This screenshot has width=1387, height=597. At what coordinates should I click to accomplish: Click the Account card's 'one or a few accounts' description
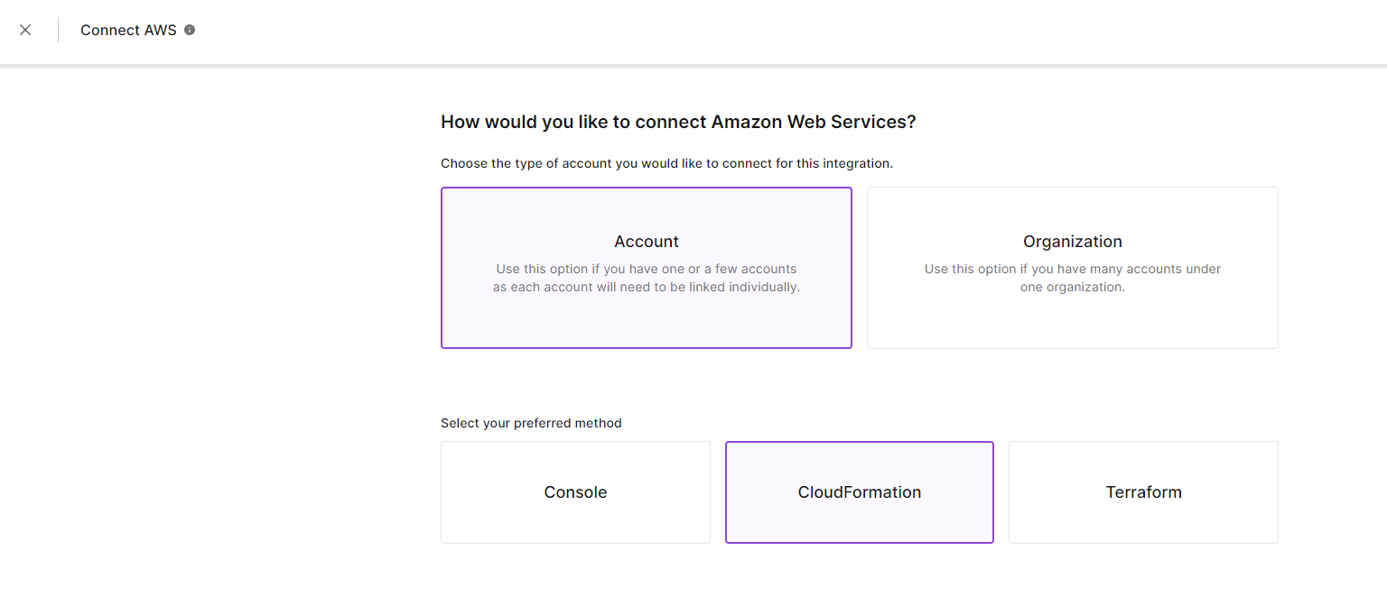647,278
